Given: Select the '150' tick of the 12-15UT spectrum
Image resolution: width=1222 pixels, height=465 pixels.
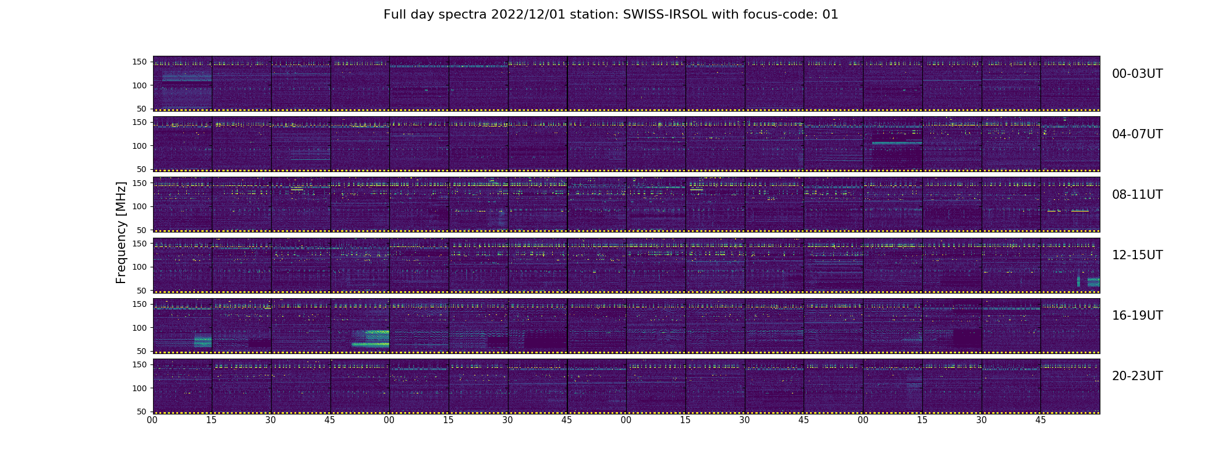Looking at the screenshot, I should point(140,244).
